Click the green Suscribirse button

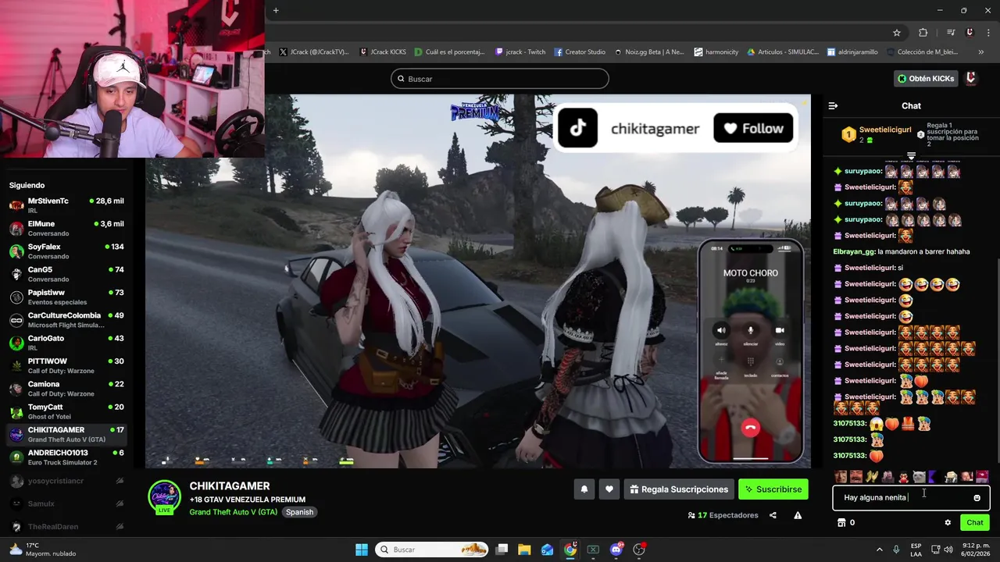pos(773,489)
